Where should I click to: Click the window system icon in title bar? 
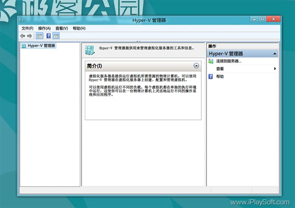(x=22, y=20)
